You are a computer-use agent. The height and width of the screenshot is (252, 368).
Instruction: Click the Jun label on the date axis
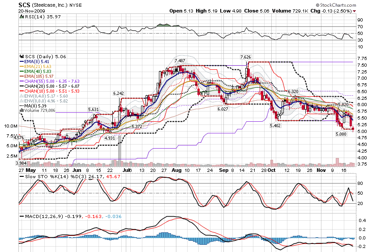pos(77,171)
